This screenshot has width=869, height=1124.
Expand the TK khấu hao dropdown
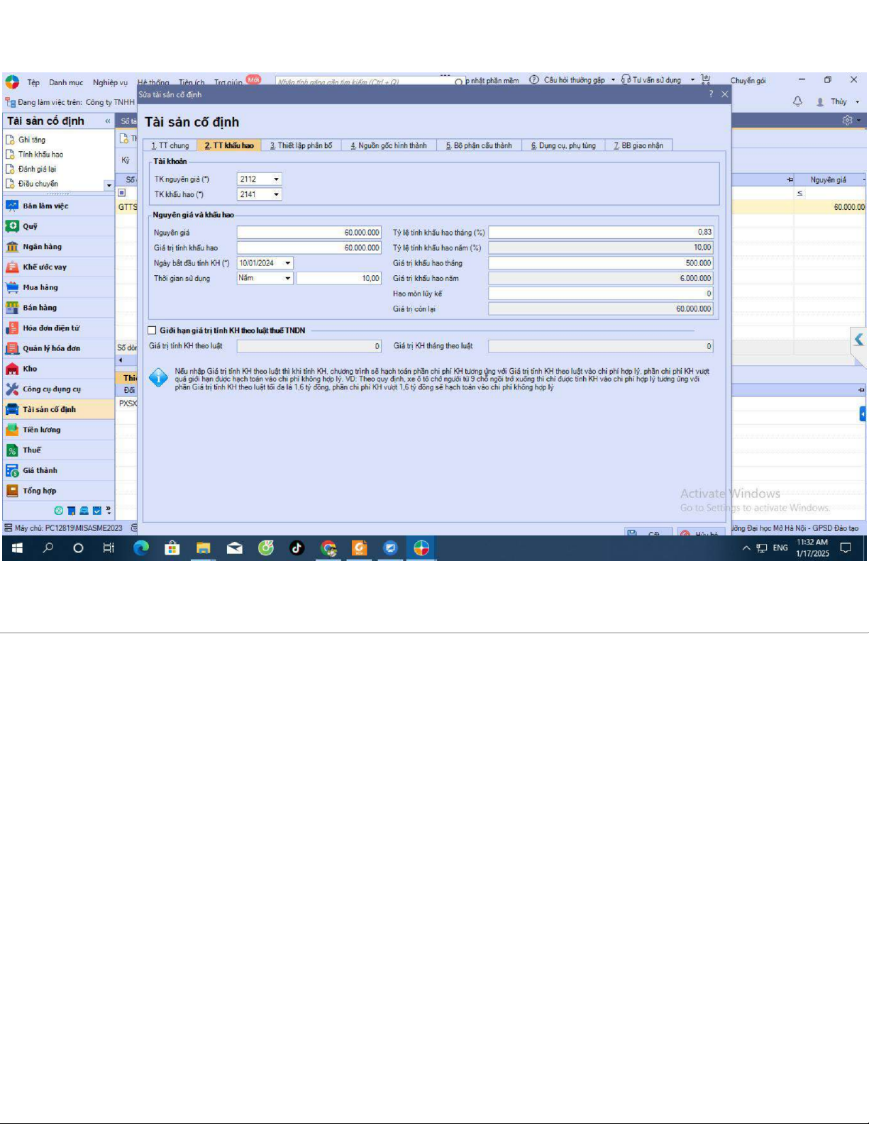[x=276, y=194]
